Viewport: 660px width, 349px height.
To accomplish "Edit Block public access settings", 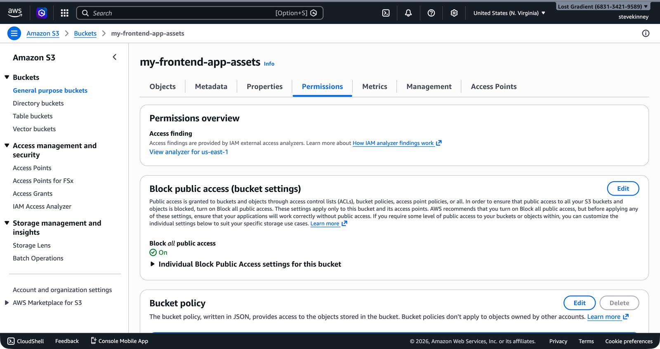I will pos(623,189).
